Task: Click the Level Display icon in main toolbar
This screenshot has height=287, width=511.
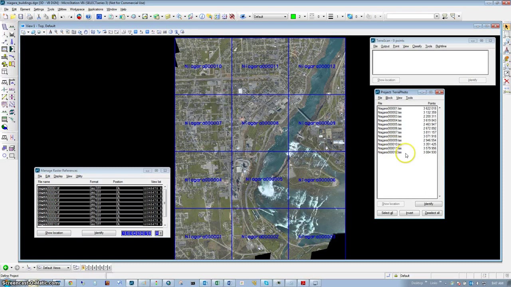Action: [x=168, y=16]
